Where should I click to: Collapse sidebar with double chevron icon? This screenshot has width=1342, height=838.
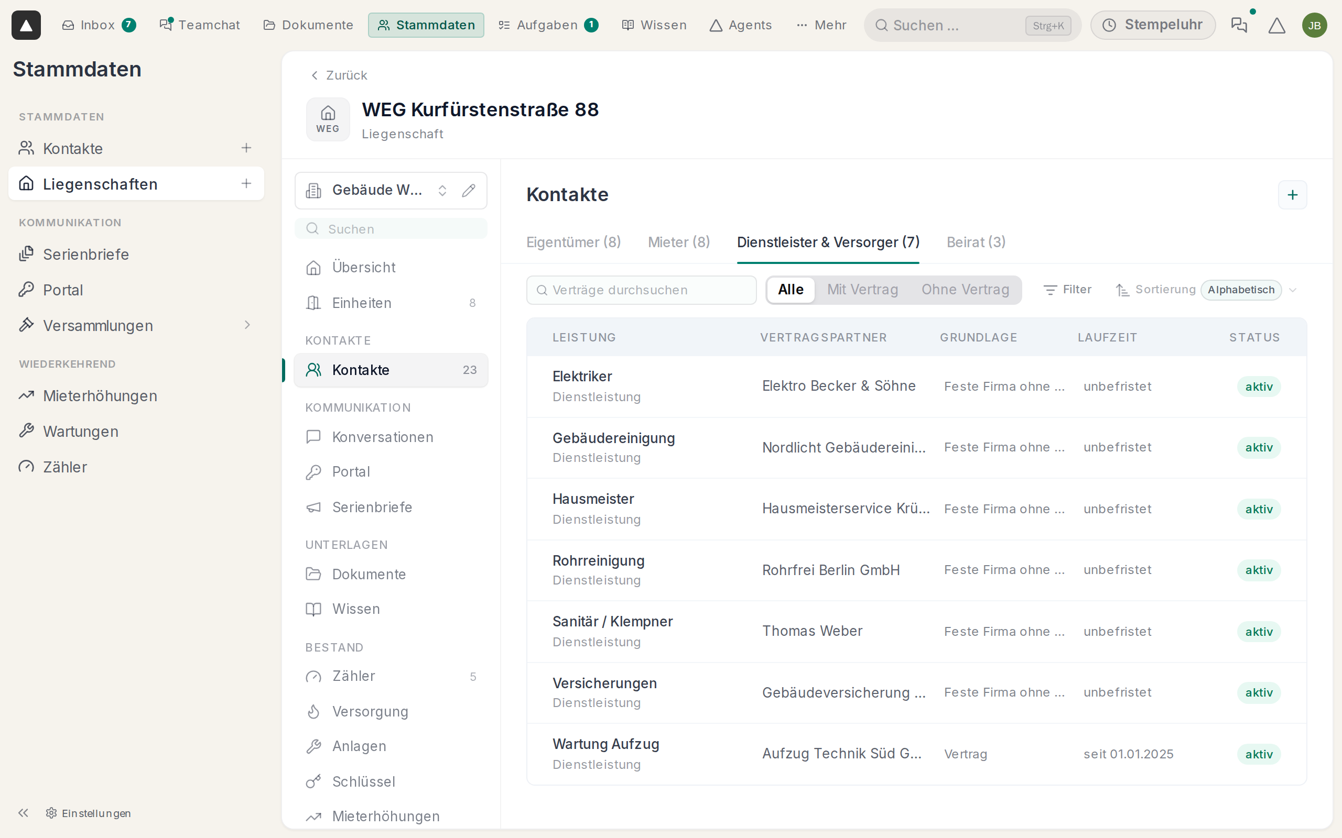coord(23,812)
